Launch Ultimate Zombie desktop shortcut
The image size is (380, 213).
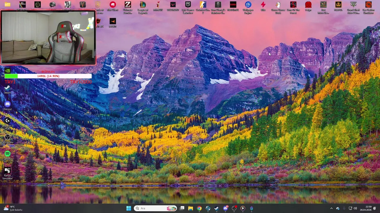coord(128,8)
